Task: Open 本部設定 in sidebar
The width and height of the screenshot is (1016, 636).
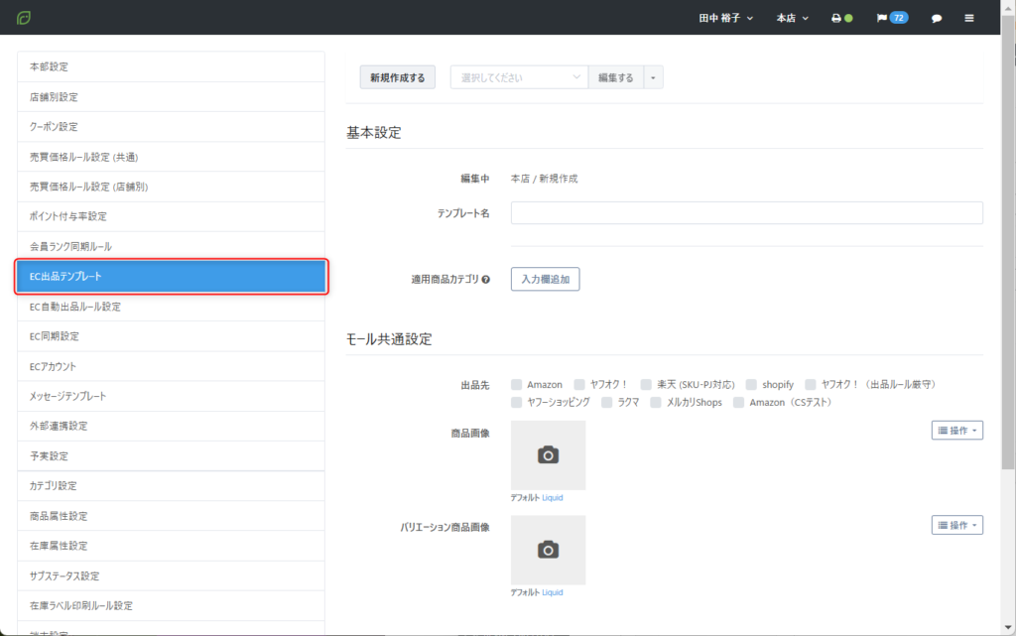Action: click(171, 66)
